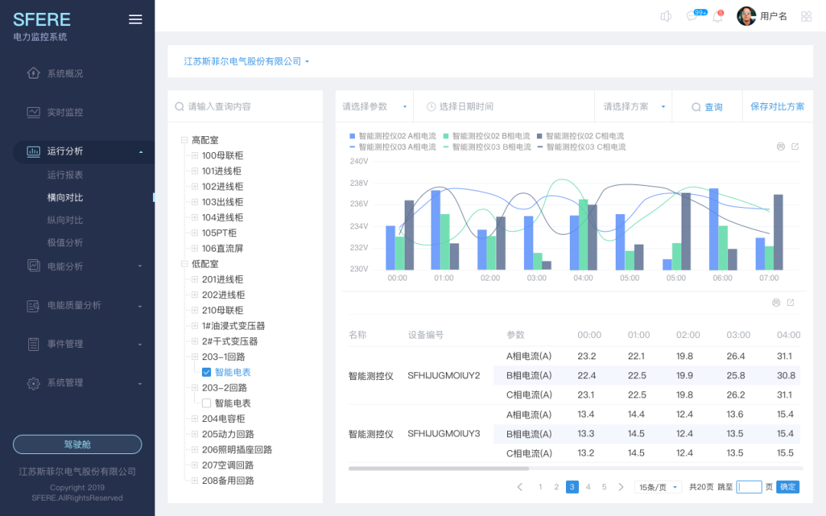Expand the 100母联柜 tree node
This screenshot has height=516, width=826.
coord(194,155)
